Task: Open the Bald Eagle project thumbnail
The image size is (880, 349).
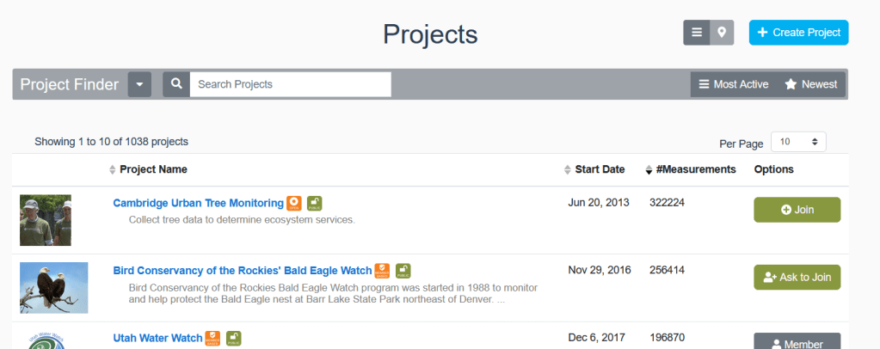Action: coord(53,287)
